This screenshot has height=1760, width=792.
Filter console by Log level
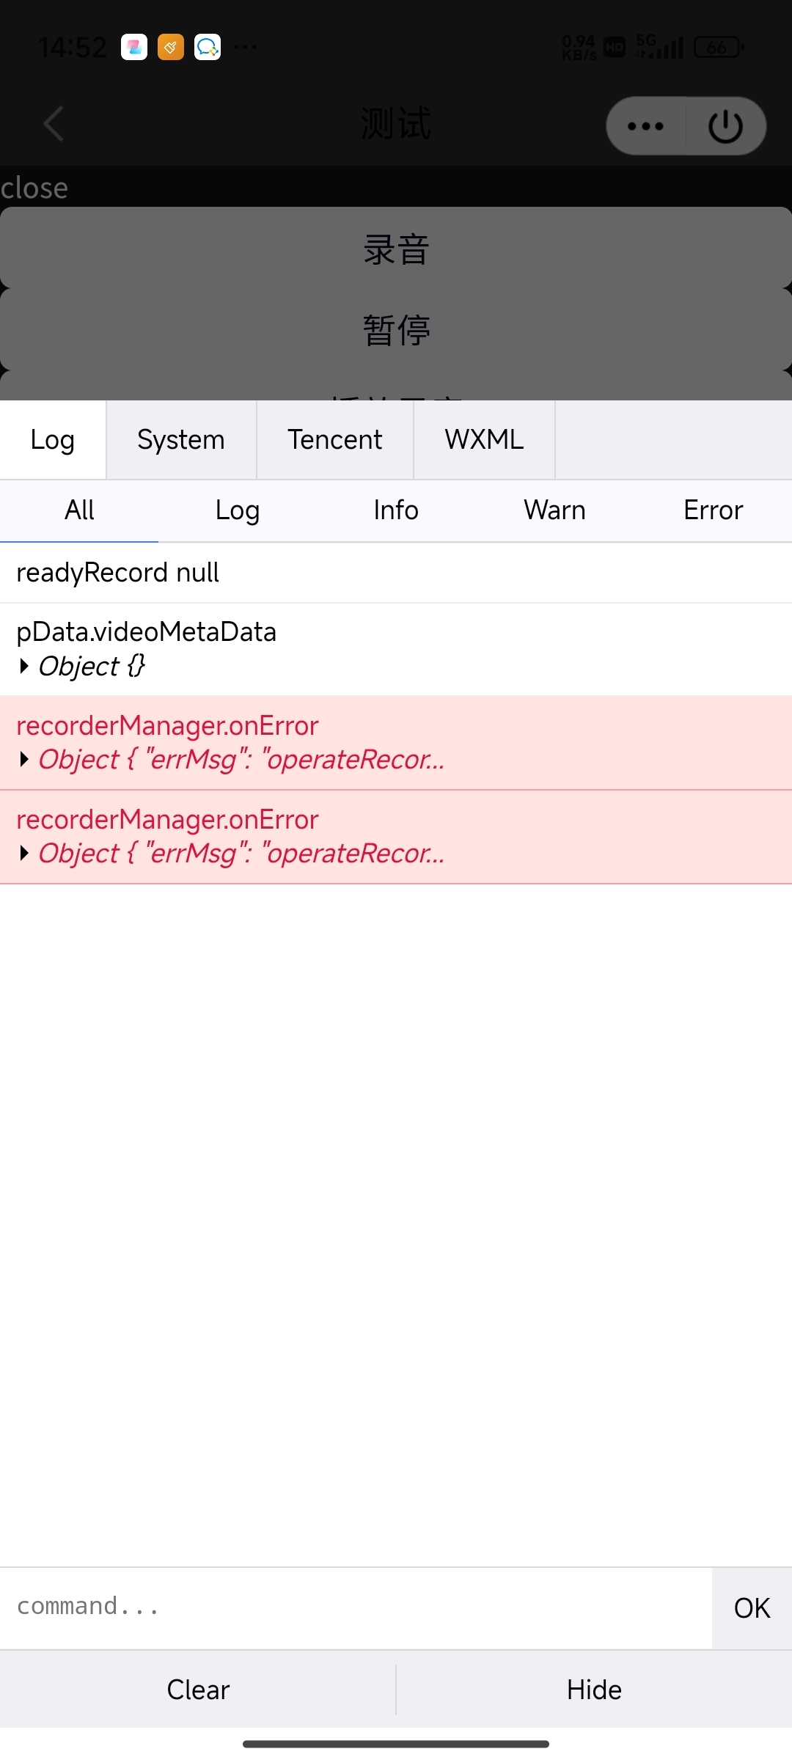click(x=238, y=510)
